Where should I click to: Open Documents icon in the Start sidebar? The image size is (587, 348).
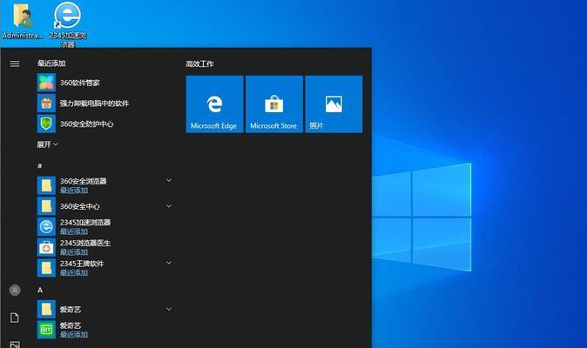click(x=15, y=318)
